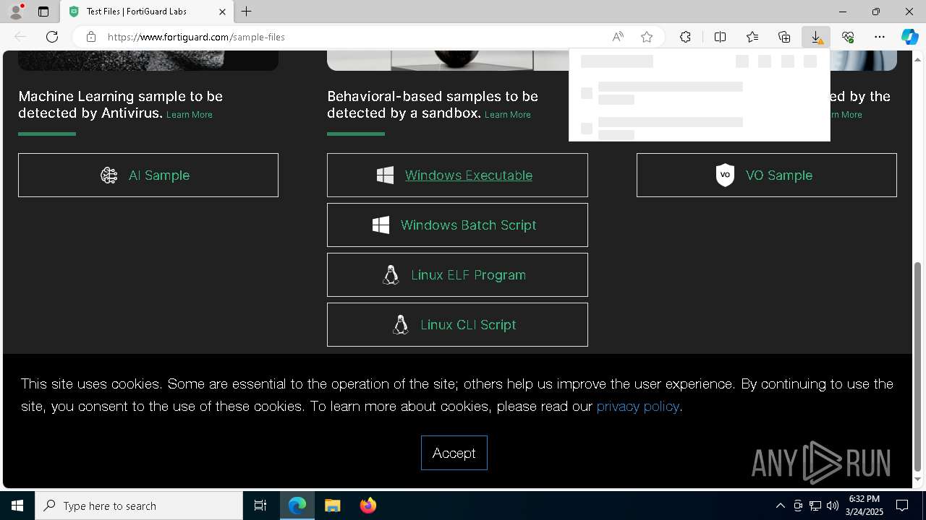Open Settings and more menu

pos(880,37)
